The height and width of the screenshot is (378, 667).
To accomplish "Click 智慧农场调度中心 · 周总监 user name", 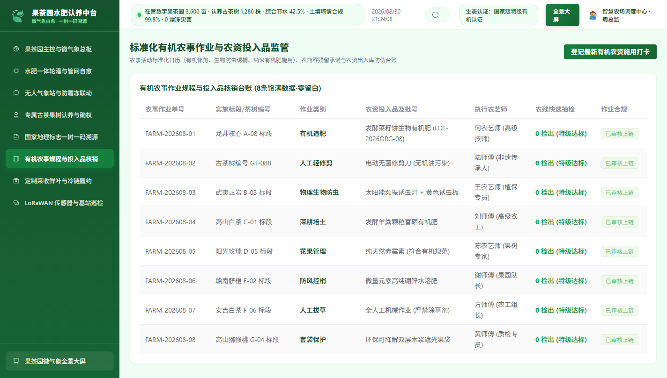I will [x=627, y=15].
